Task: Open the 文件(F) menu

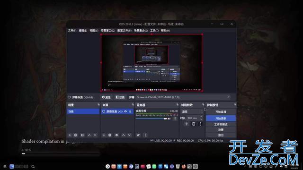Action: [72, 30]
